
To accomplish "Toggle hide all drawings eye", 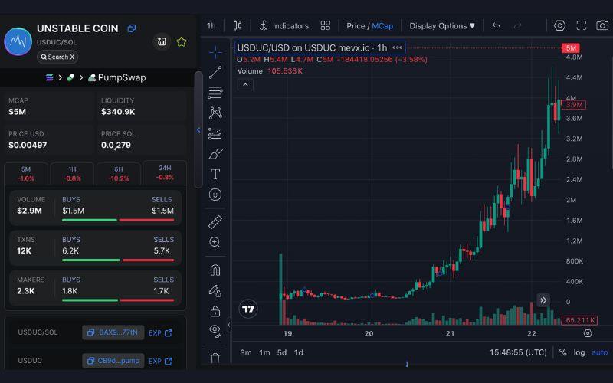I will (215, 331).
